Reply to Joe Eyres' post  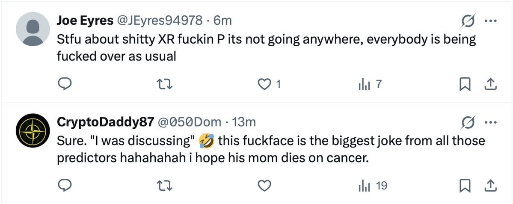(64, 85)
